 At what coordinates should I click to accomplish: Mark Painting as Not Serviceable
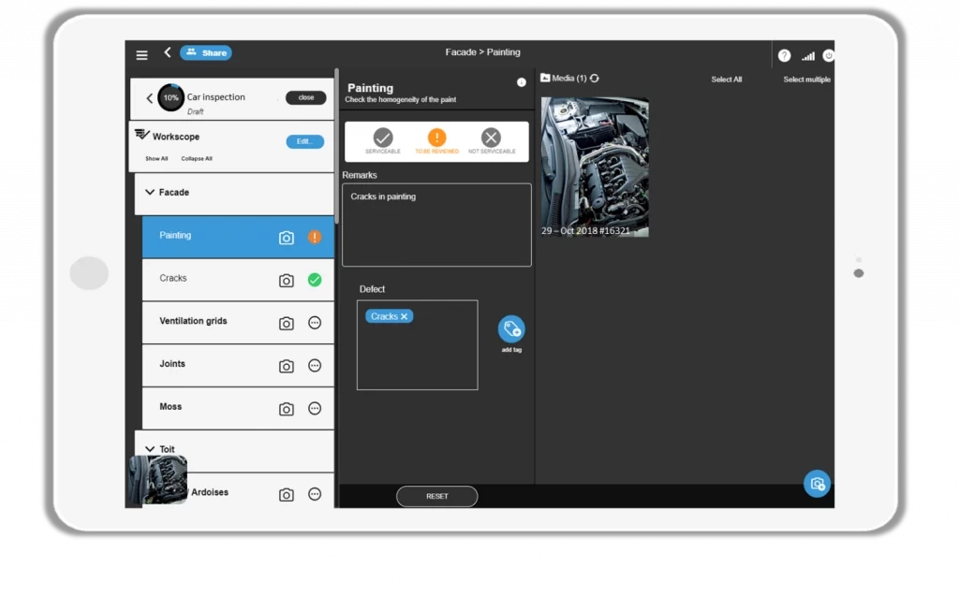click(x=491, y=141)
